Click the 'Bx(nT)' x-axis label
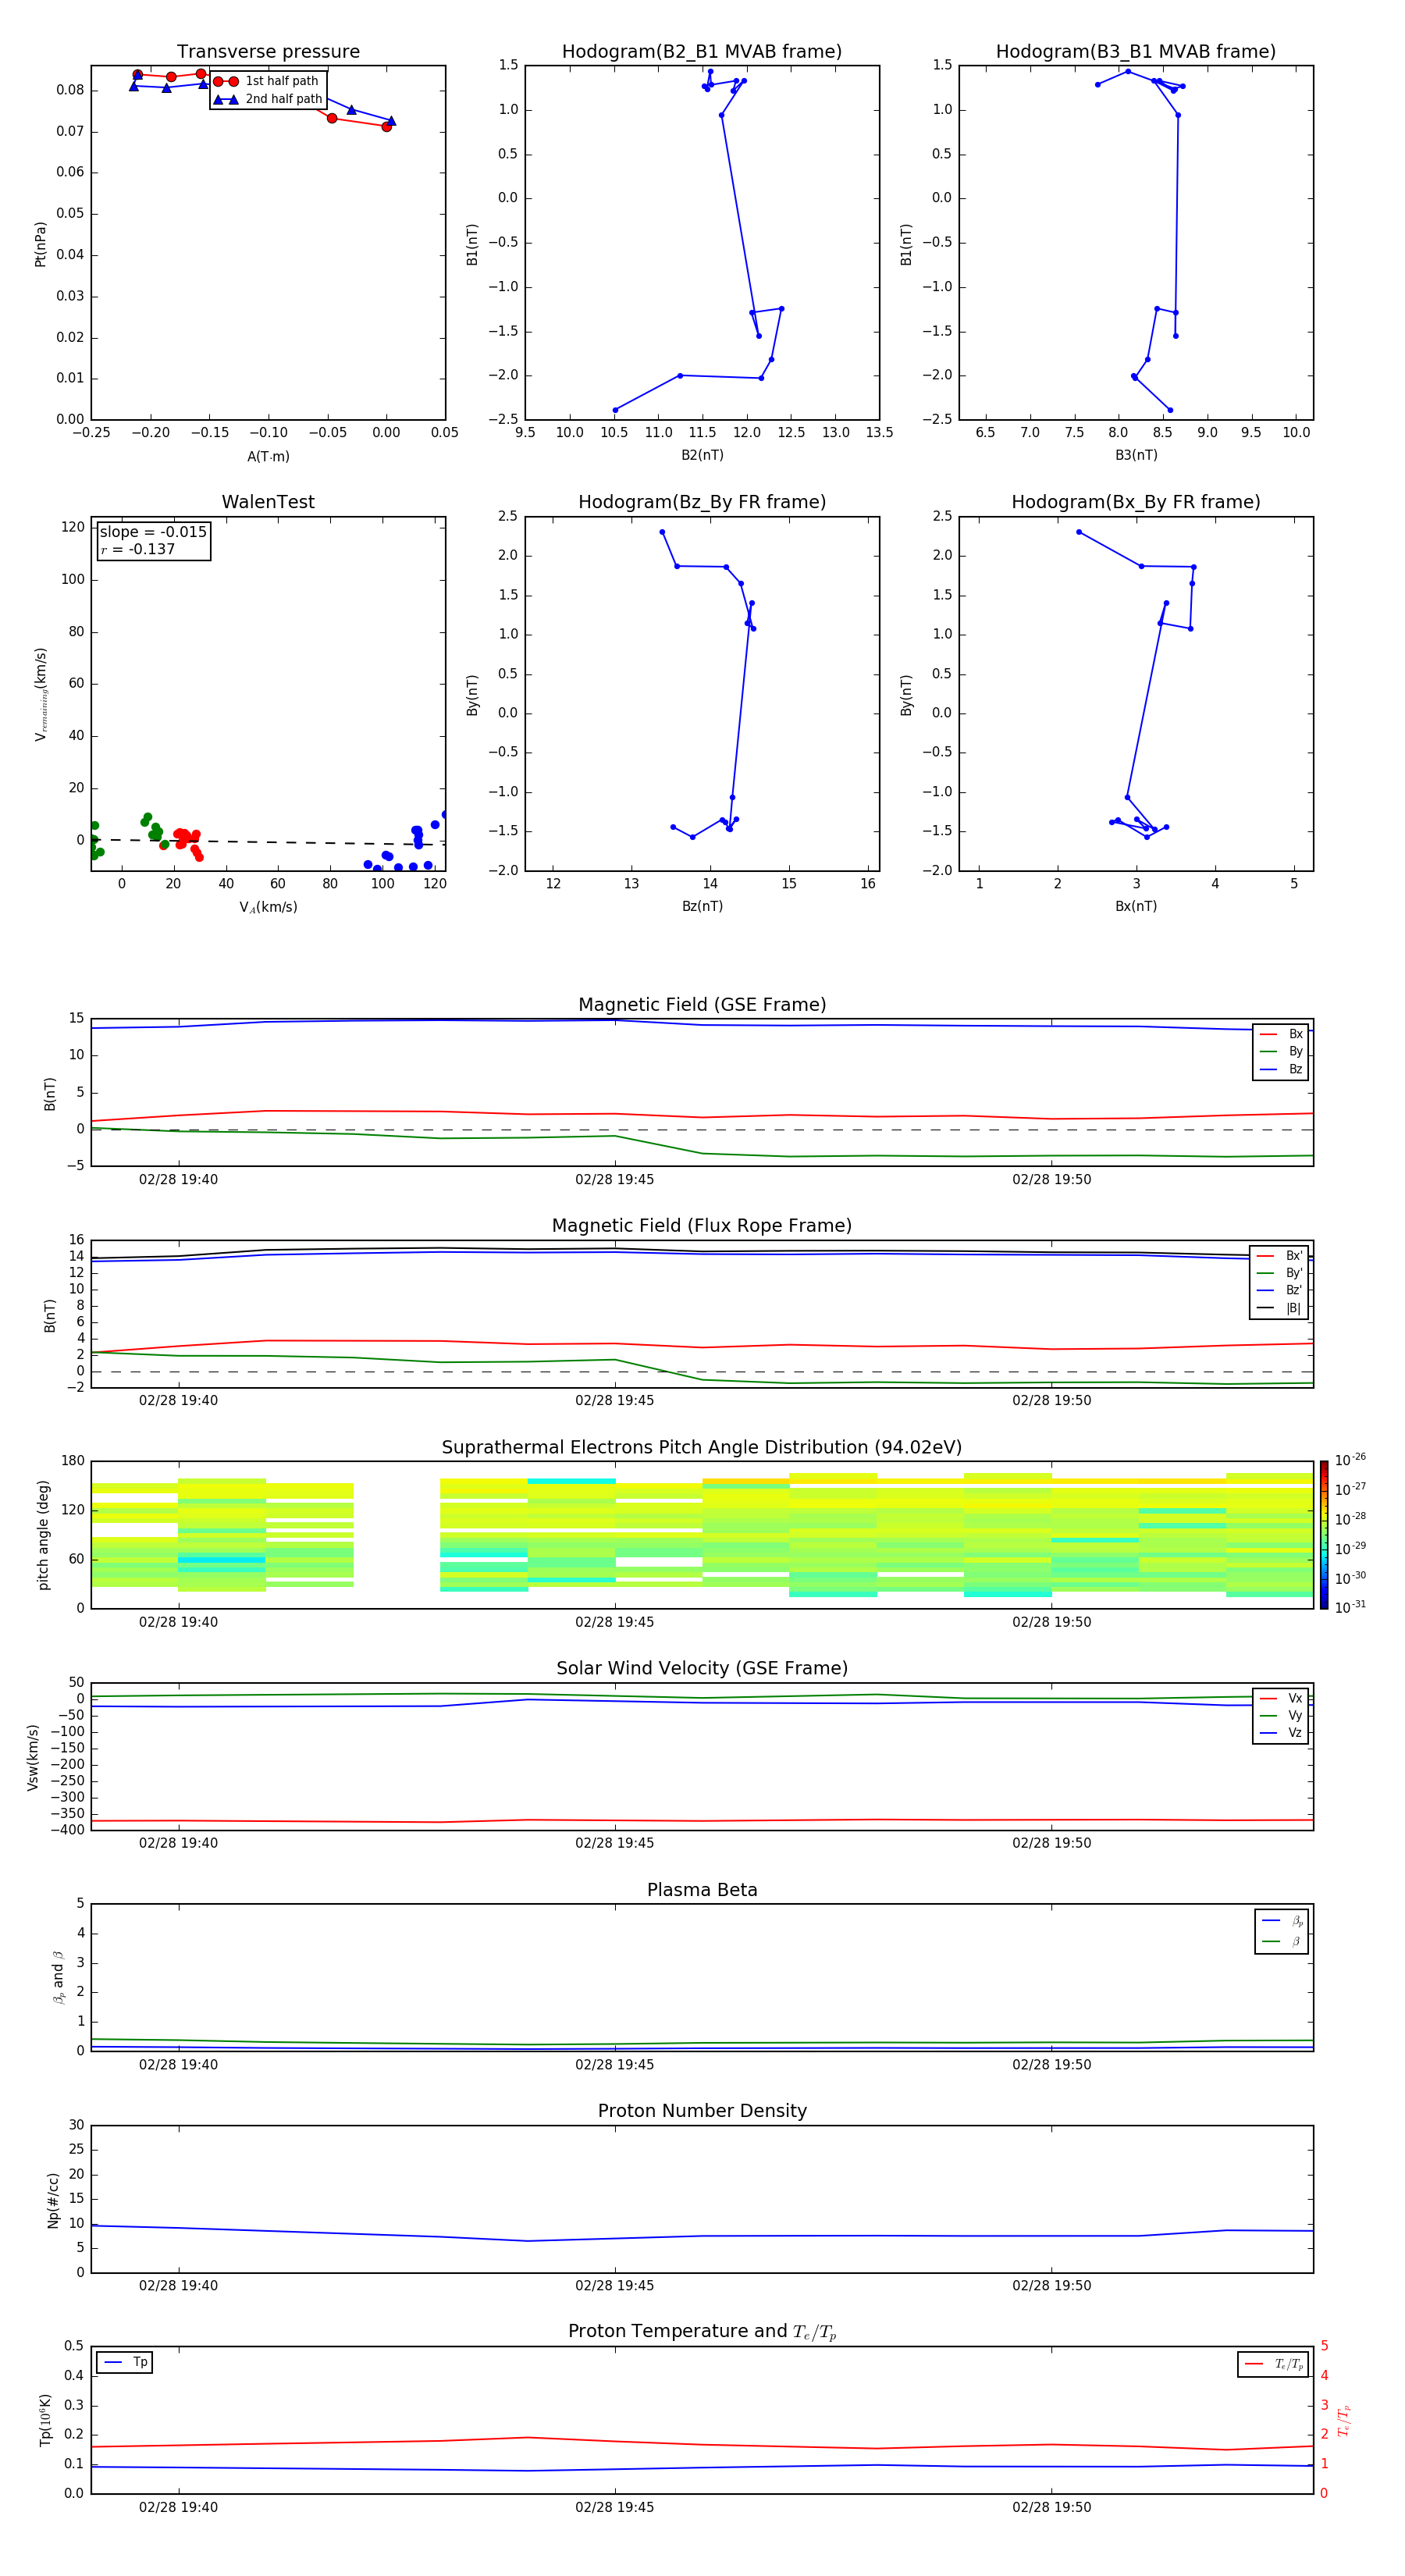Image resolution: width=1405 pixels, height=2576 pixels. (1136, 906)
